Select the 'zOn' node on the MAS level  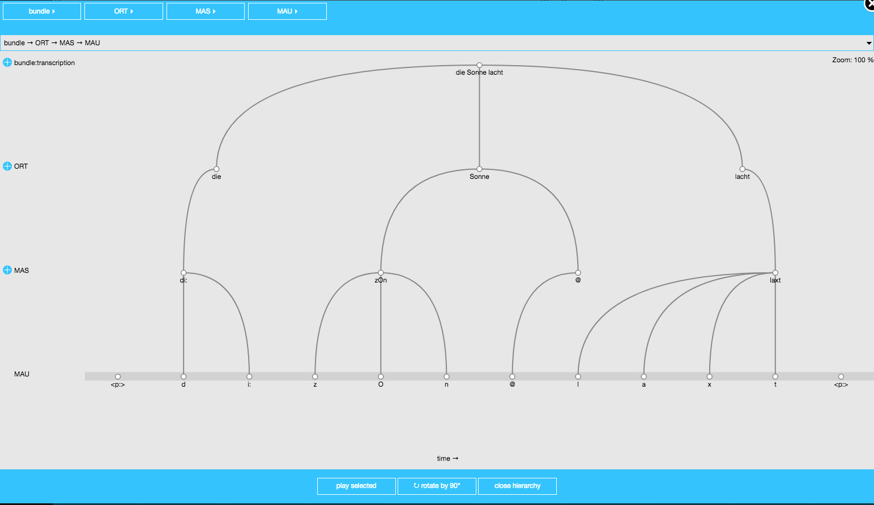coord(381,272)
